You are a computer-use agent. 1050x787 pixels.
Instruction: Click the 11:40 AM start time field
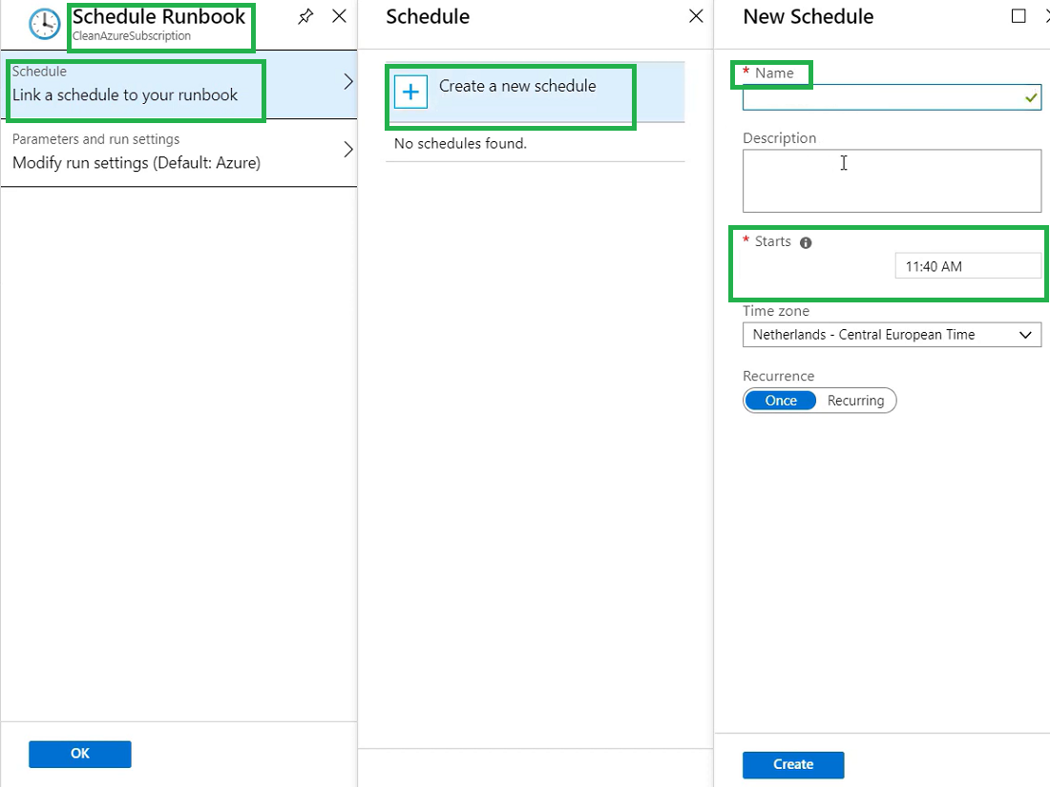click(967, 266)
